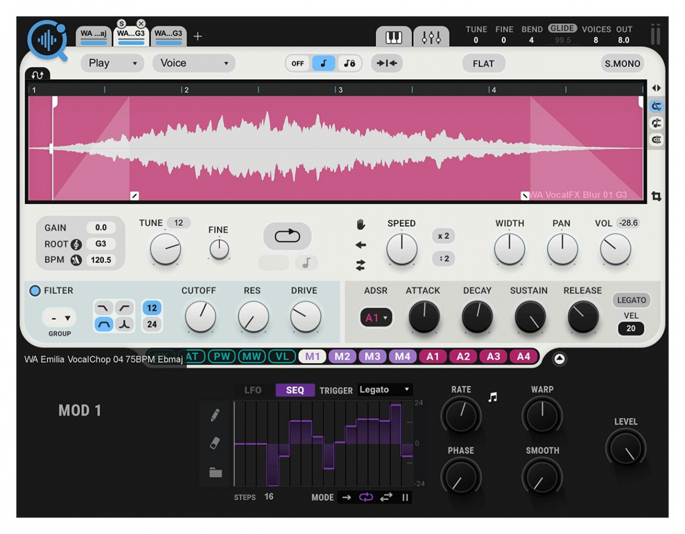The width and height of the screenshot is (685, 534).
Task: Click the fade-in handle on waveform
Action: tap(135, 196)
